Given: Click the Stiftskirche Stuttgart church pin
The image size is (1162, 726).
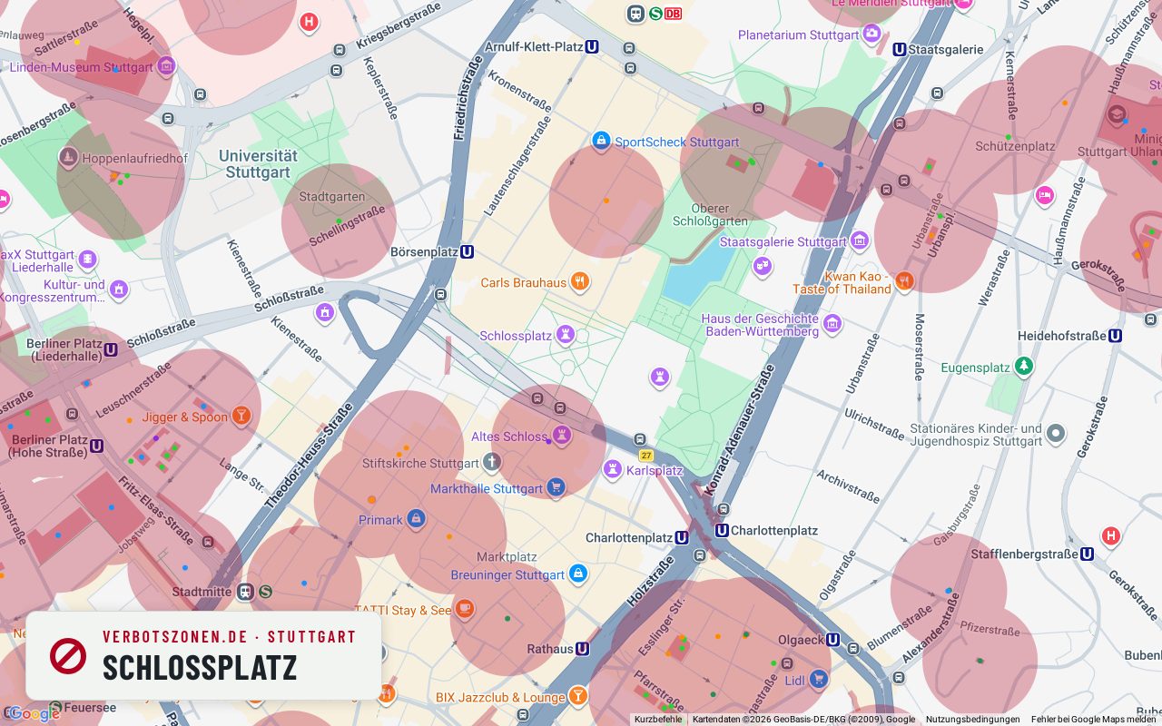Looking at the screenshot, I should tap(491, 463).
